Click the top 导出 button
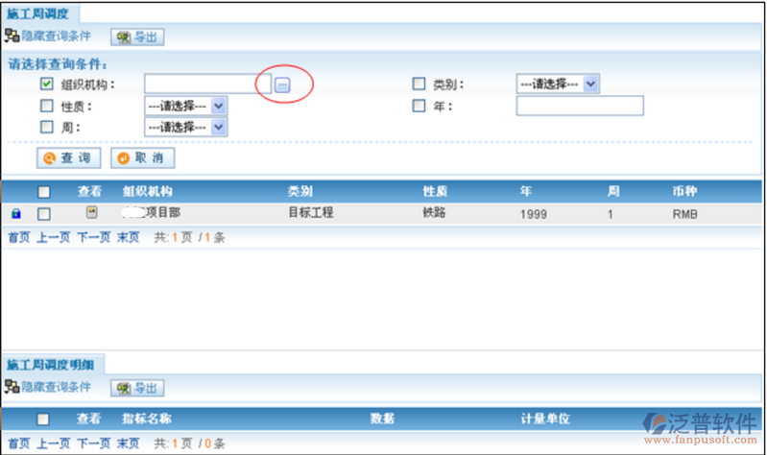 137,37
